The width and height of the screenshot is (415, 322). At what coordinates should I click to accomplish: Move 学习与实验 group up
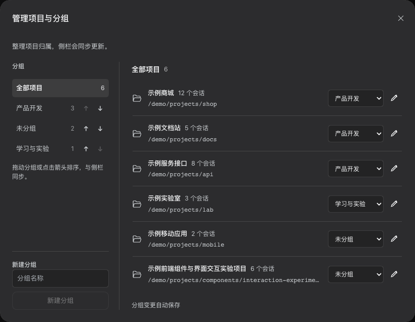point(86,149)
